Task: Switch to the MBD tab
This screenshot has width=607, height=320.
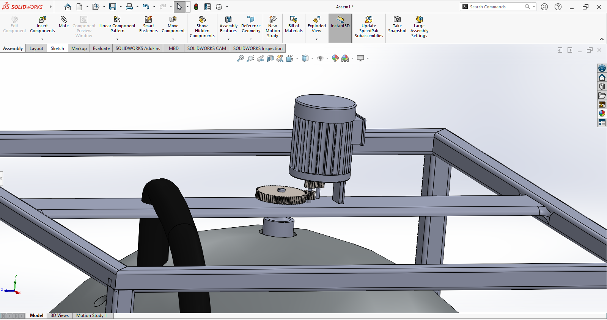Action: click(174, 48)
